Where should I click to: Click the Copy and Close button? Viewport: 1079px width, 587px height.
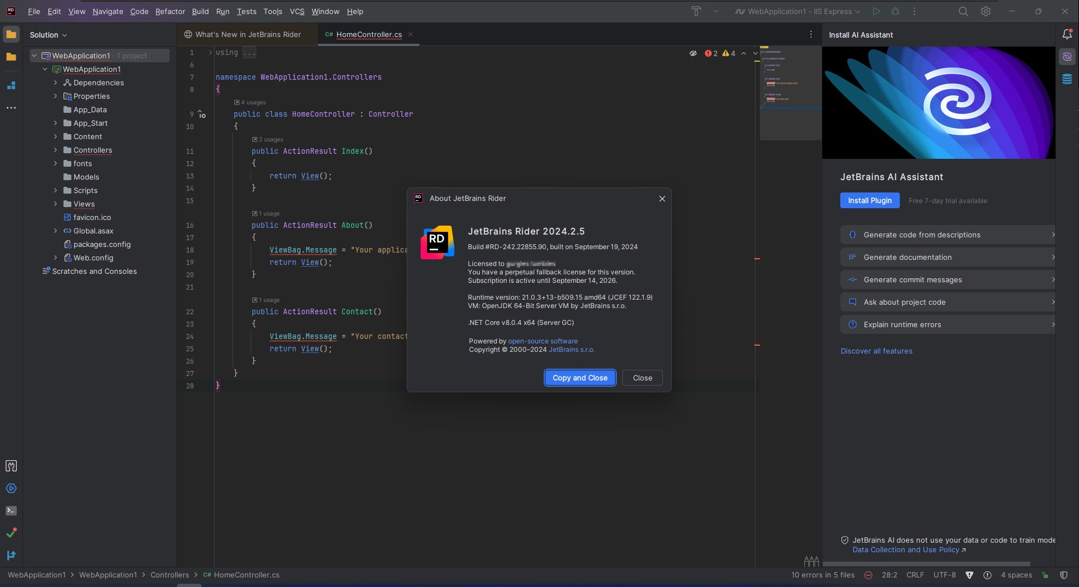pyautogui.click(x=580, y=378)
